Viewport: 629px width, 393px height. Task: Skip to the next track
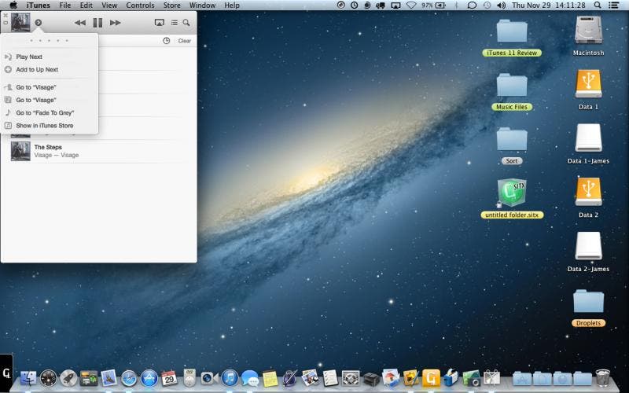pos(116,23)
